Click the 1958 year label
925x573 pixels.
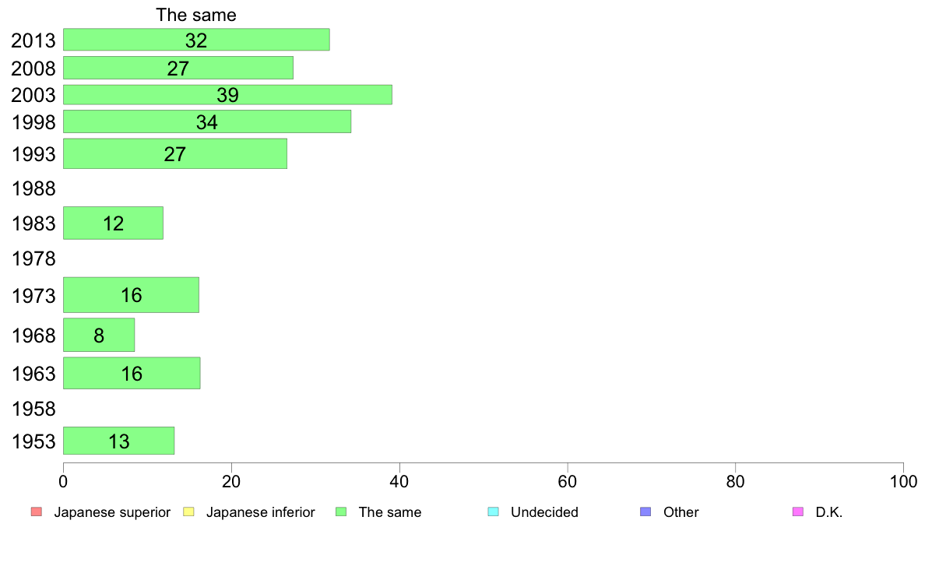(33, 409)
